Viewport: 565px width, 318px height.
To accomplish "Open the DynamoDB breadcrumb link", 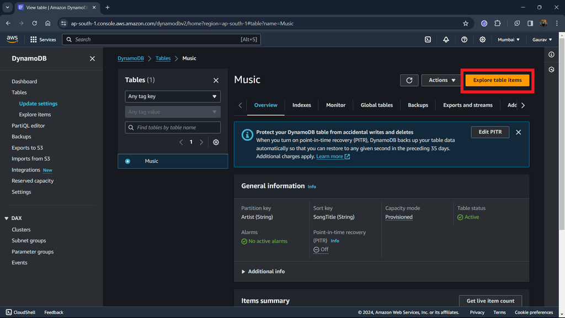I will (130, 59).
